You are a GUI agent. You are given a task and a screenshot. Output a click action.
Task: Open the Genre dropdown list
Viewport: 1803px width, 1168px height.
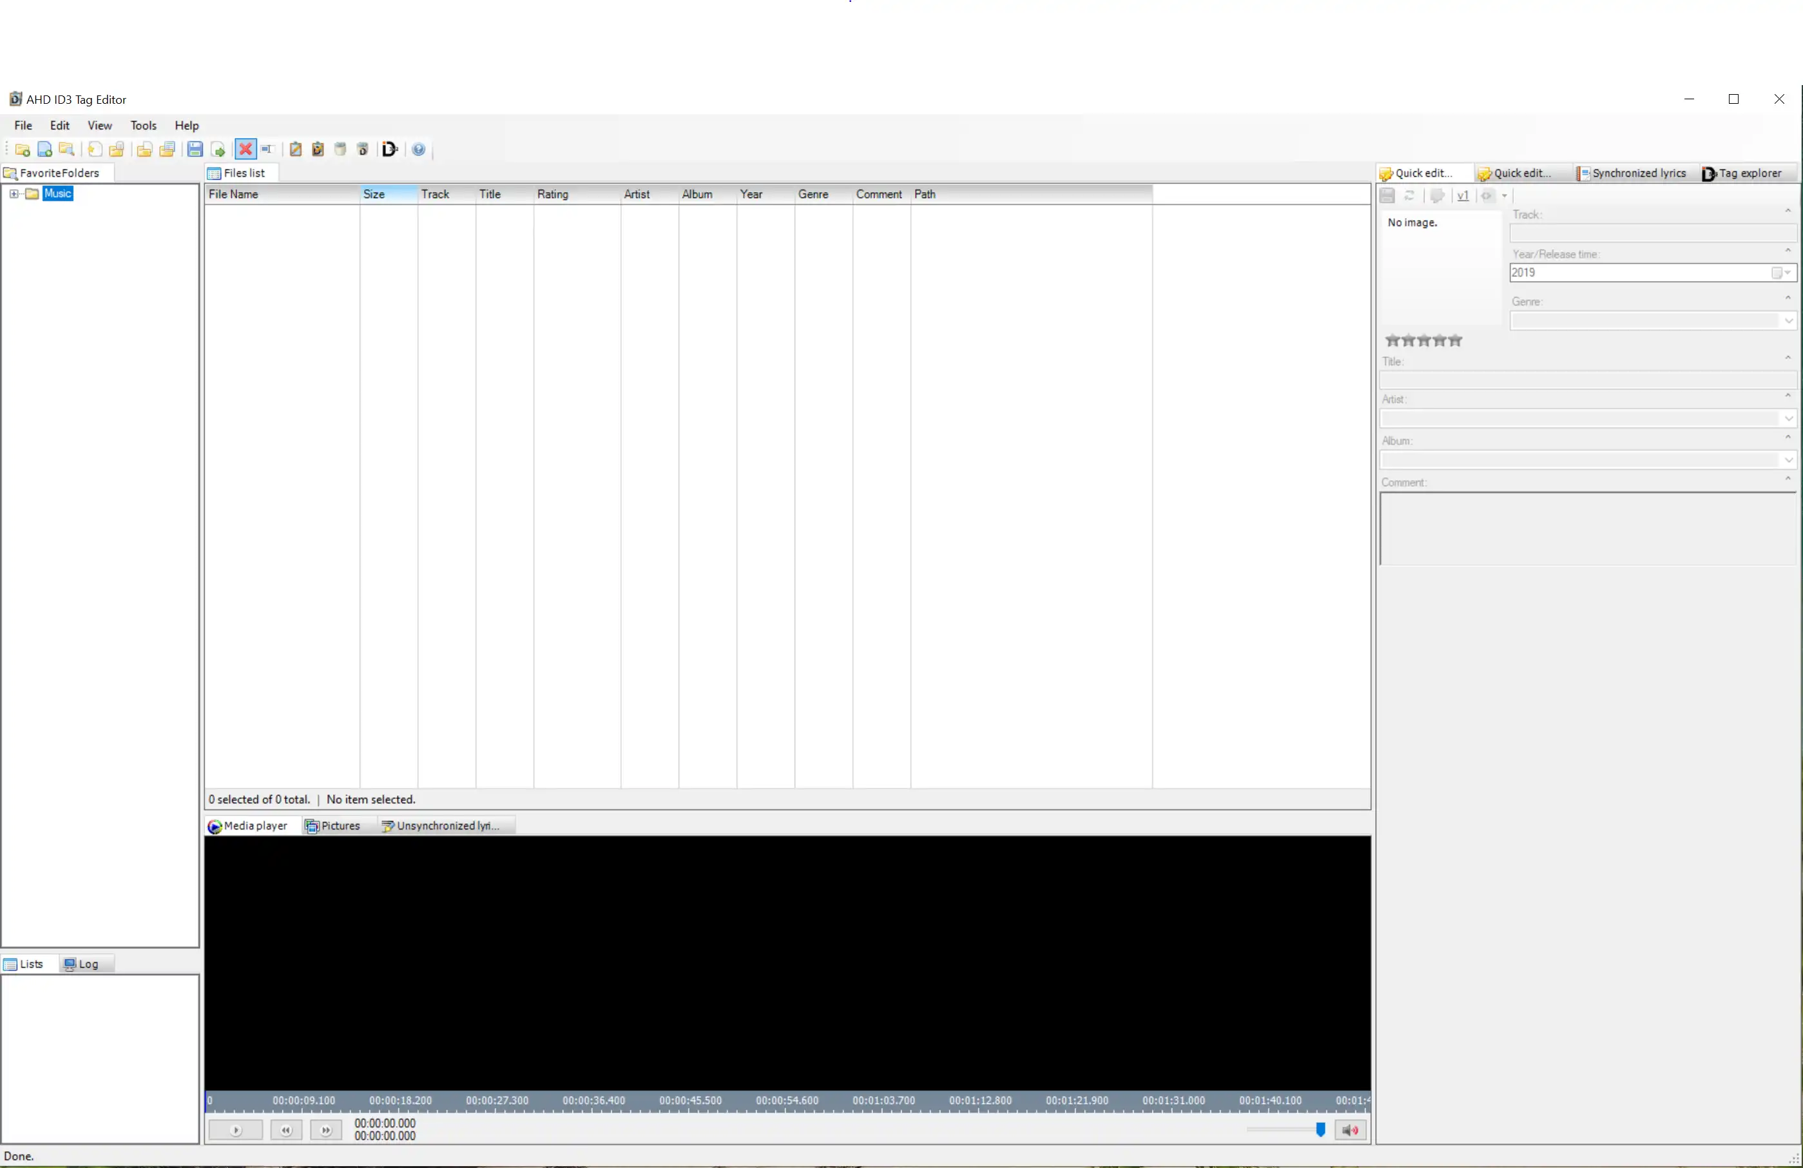1788,322
